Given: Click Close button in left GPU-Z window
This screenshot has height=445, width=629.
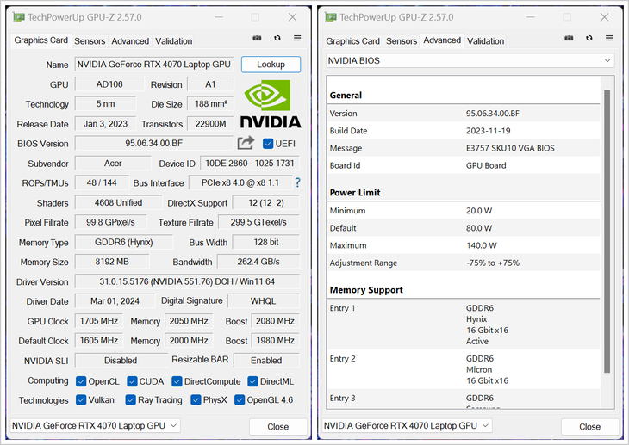Looking at the screenshot, I should [x=278, y=427].
